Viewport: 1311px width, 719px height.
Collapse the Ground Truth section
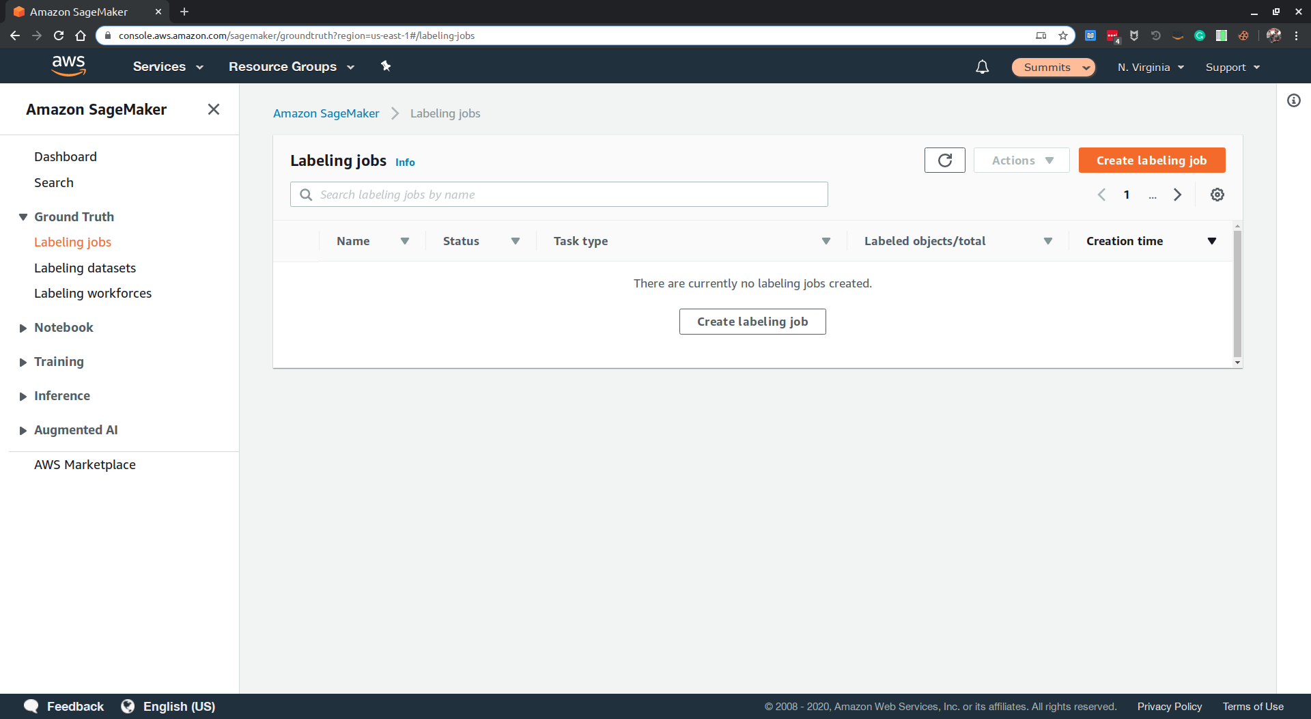pyautogui.click(x=23, y=217)
